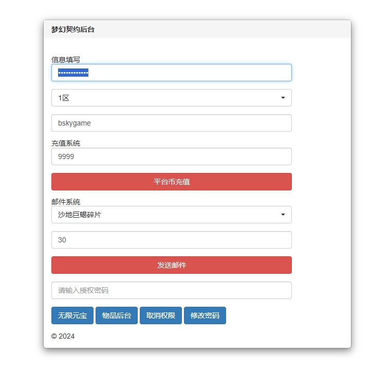Focus the 请输入授权密码 input field
391x386 pixels.
(172, 290)
